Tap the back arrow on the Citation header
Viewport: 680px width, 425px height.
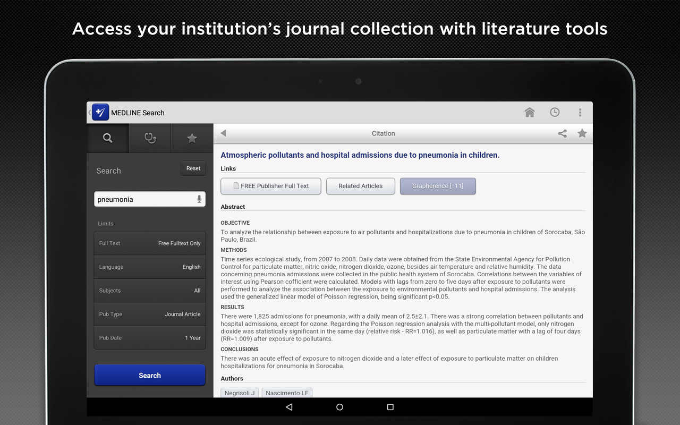point(223,133)
